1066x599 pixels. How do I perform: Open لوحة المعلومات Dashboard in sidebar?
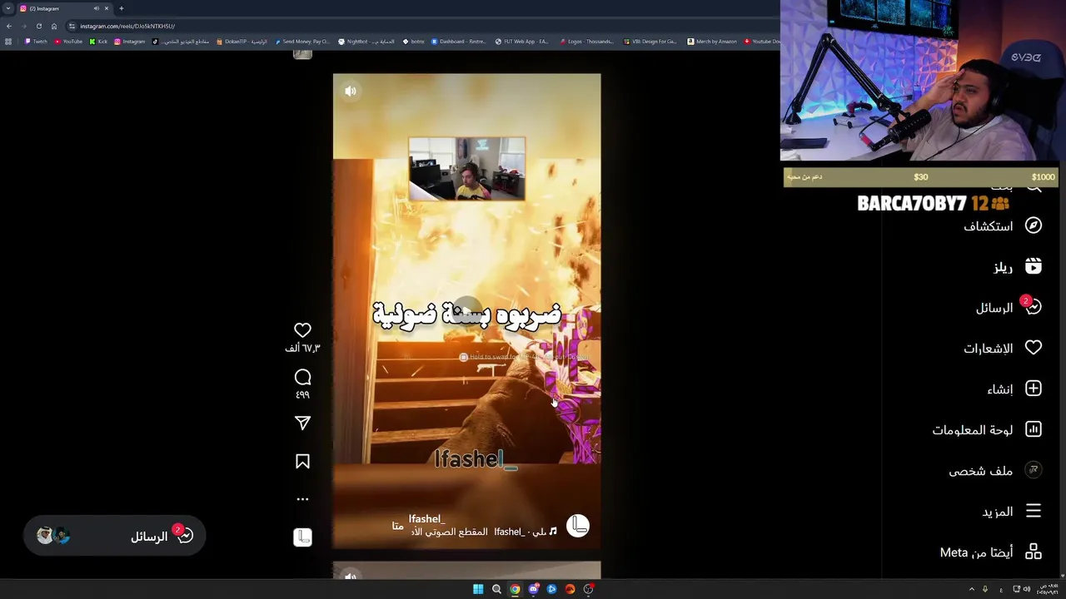(972, 429)
